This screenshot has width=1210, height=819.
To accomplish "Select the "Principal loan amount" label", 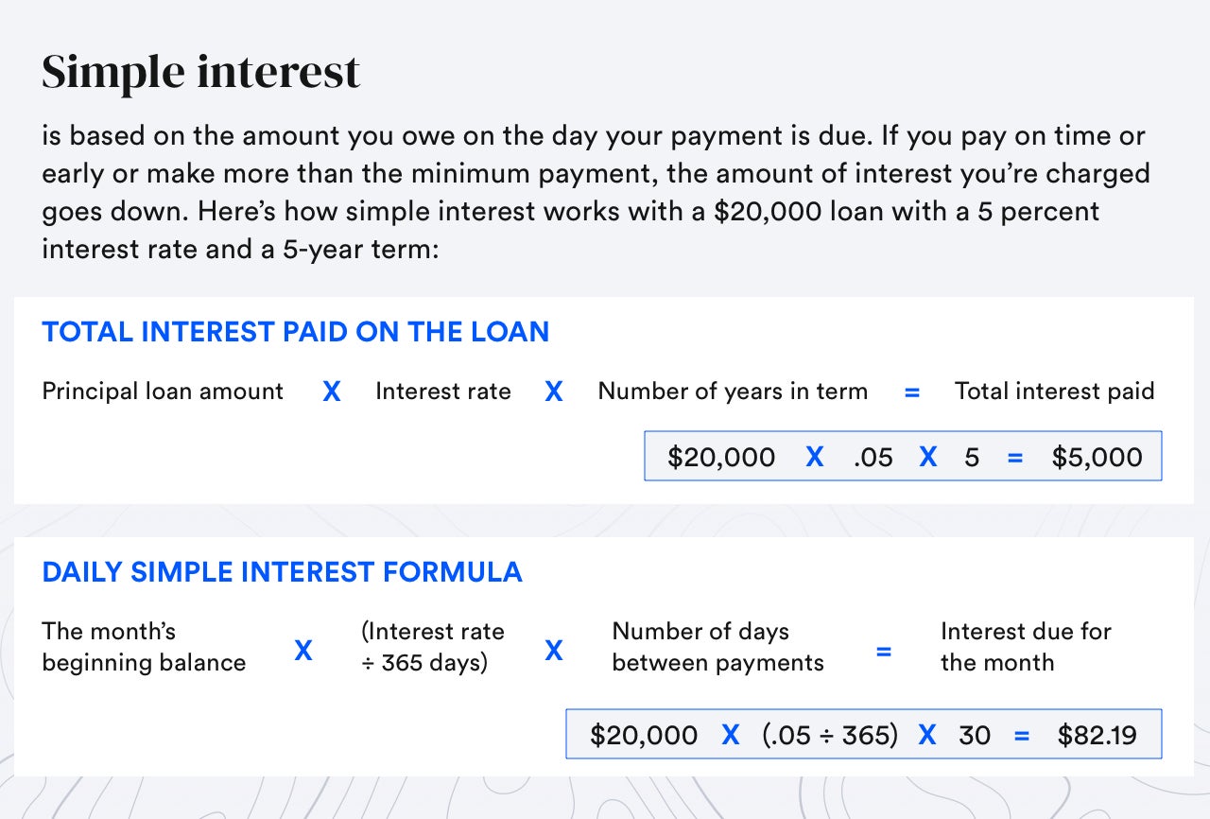I will (x=163, y=392).
